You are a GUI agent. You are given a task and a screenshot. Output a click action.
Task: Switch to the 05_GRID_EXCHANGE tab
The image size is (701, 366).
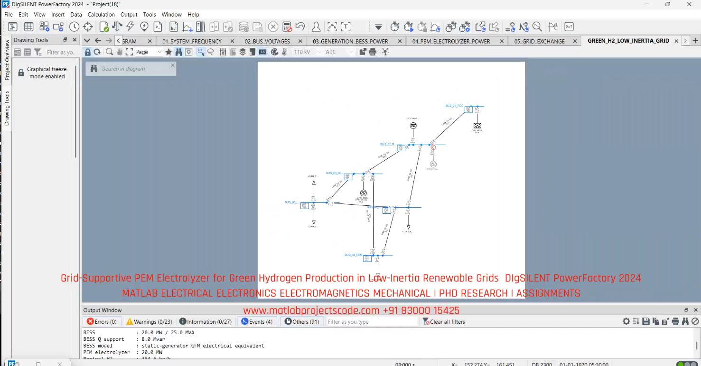[x=539, y=41]
